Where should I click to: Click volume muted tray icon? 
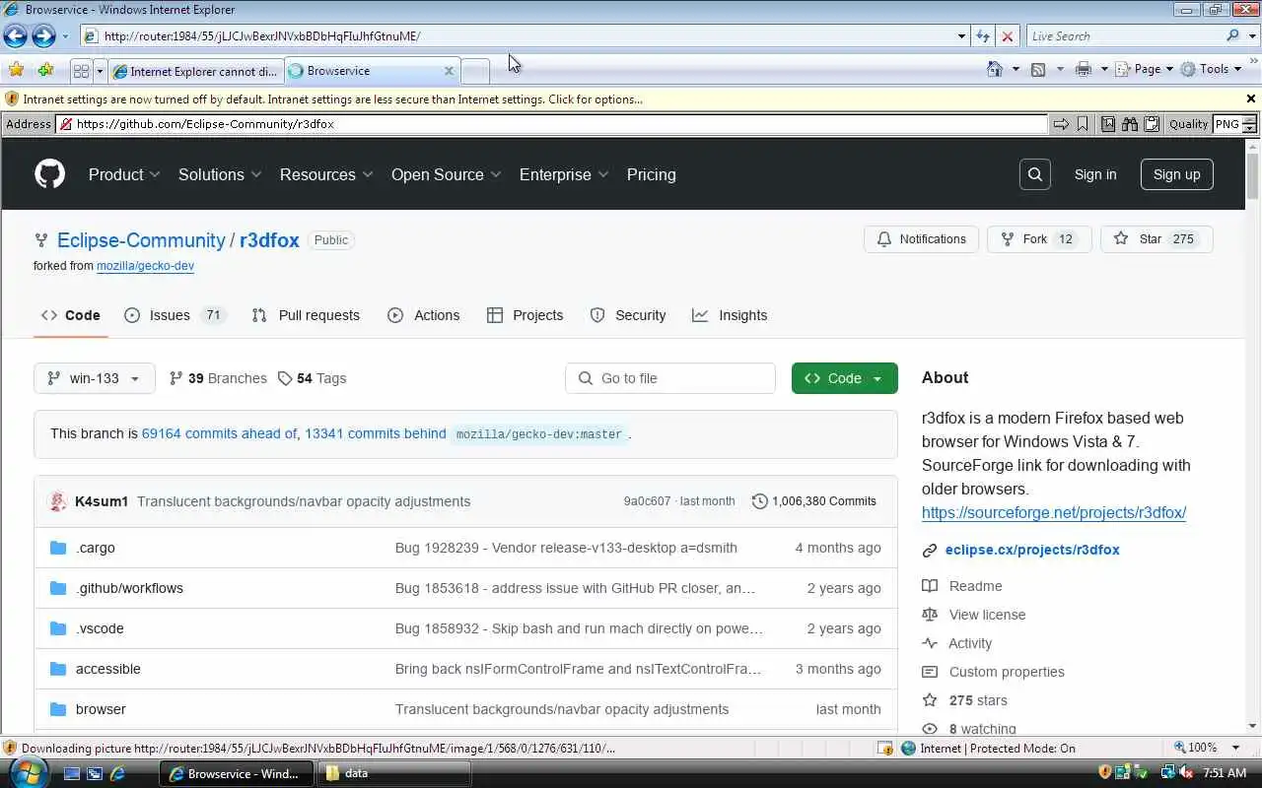click(x=1188, y=772)
